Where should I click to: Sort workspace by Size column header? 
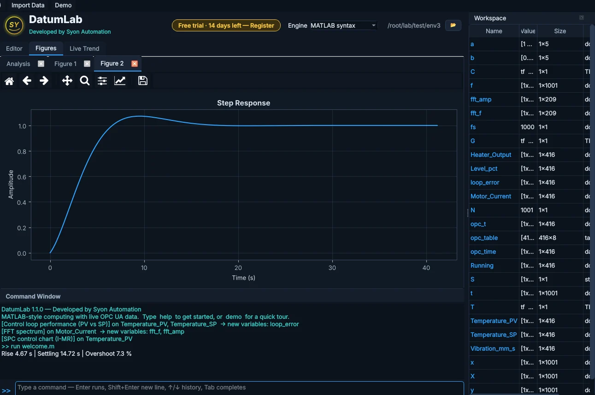(560, 31)
